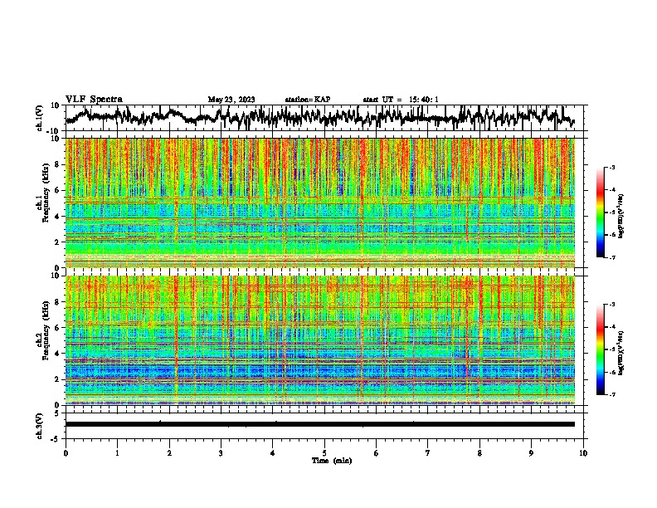657x508 pixels.
Task: Click the "4" kHz tick of ch.2 spectrogram
Action: tap(57, 354)
